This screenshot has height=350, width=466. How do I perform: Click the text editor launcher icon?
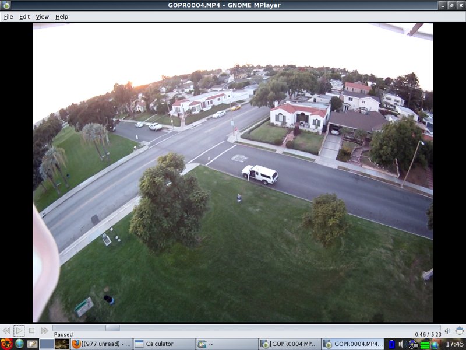tap(33, 344)
